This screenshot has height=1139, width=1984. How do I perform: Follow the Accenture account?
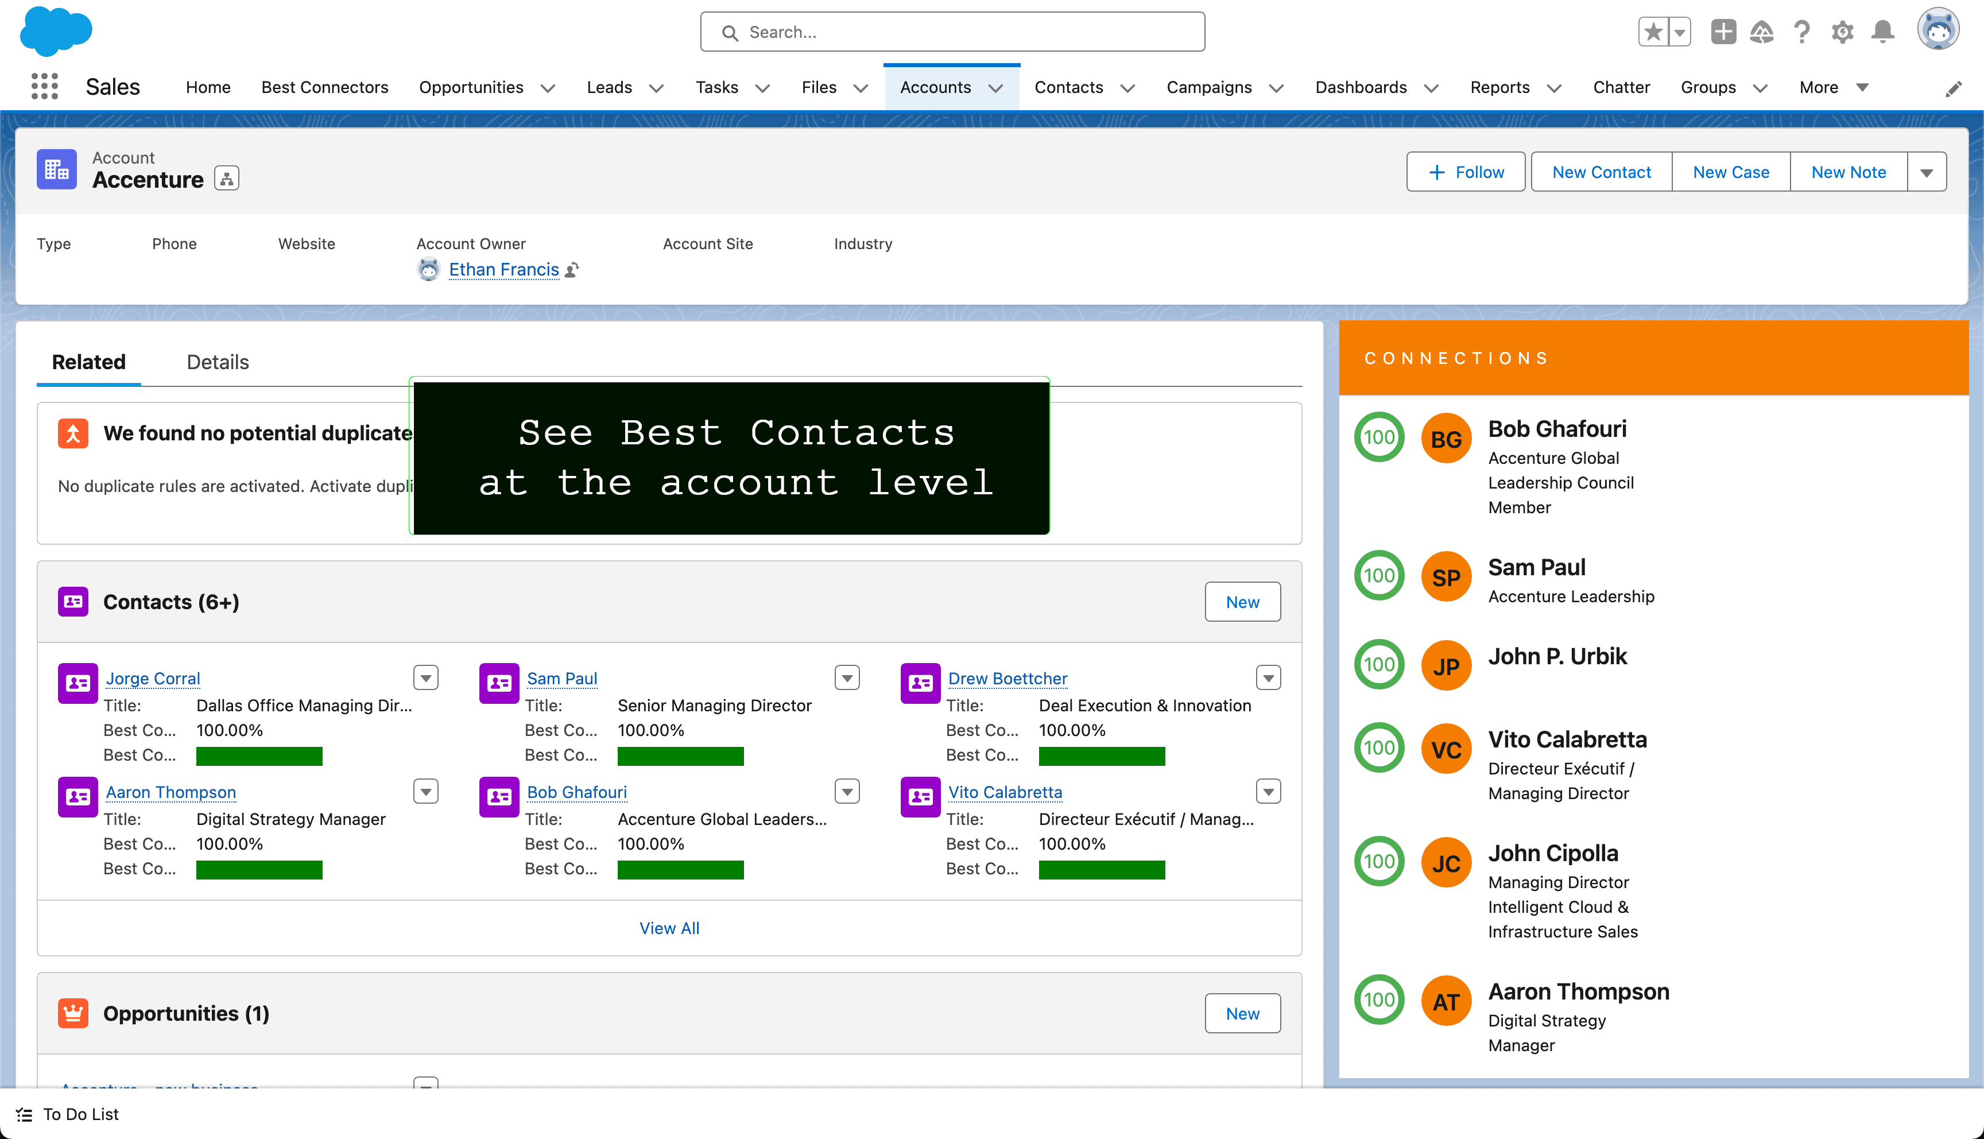tap(1466, 172)
